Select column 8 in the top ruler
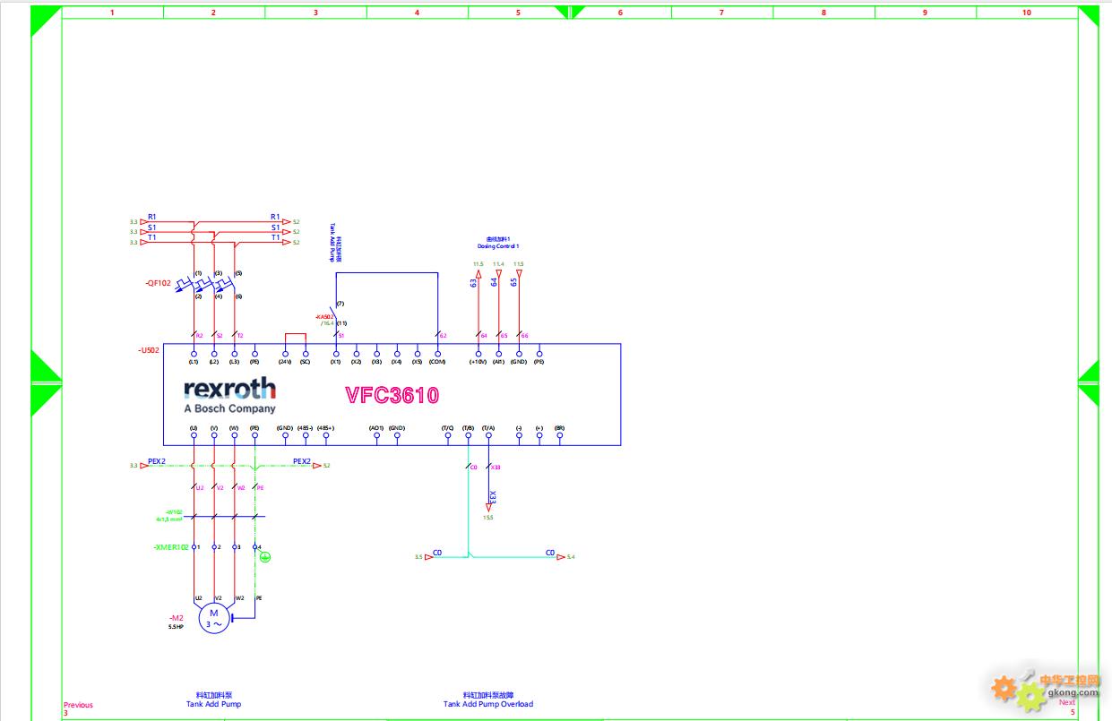1112x721 pixels. pos(823,13)
